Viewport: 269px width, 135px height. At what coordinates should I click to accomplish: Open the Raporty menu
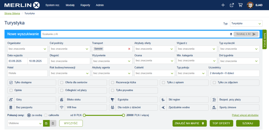point(85,5)
